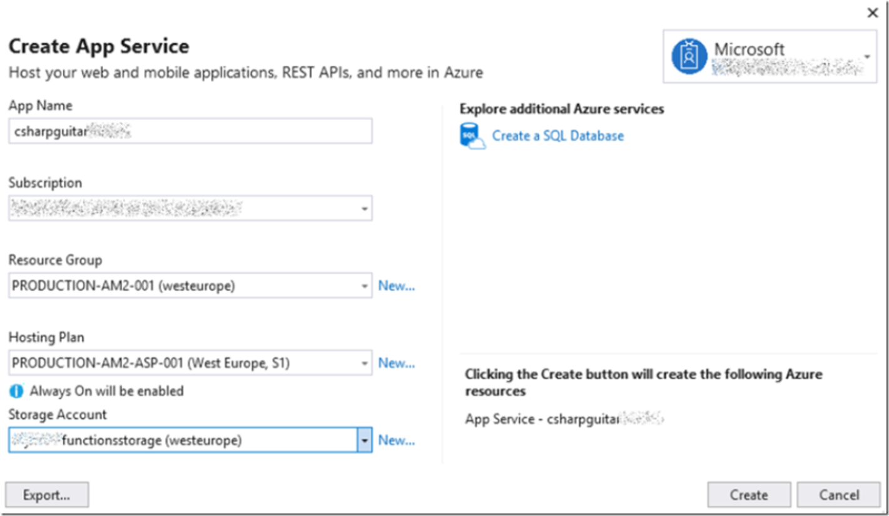This screenshot has width=889, height=516.
Task: Close the Create App Service dialog
Action: [x=873, y=13]
